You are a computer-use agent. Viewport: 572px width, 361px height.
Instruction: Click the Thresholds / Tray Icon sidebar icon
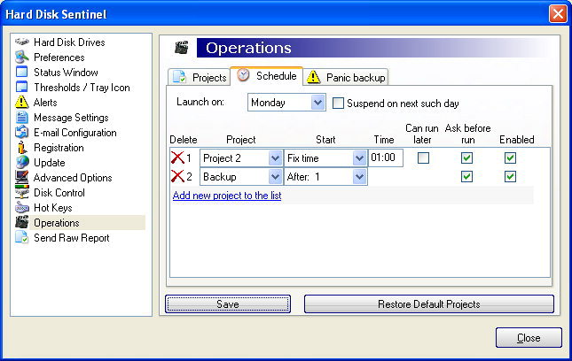pyautogui.click(x=22, y=87)
